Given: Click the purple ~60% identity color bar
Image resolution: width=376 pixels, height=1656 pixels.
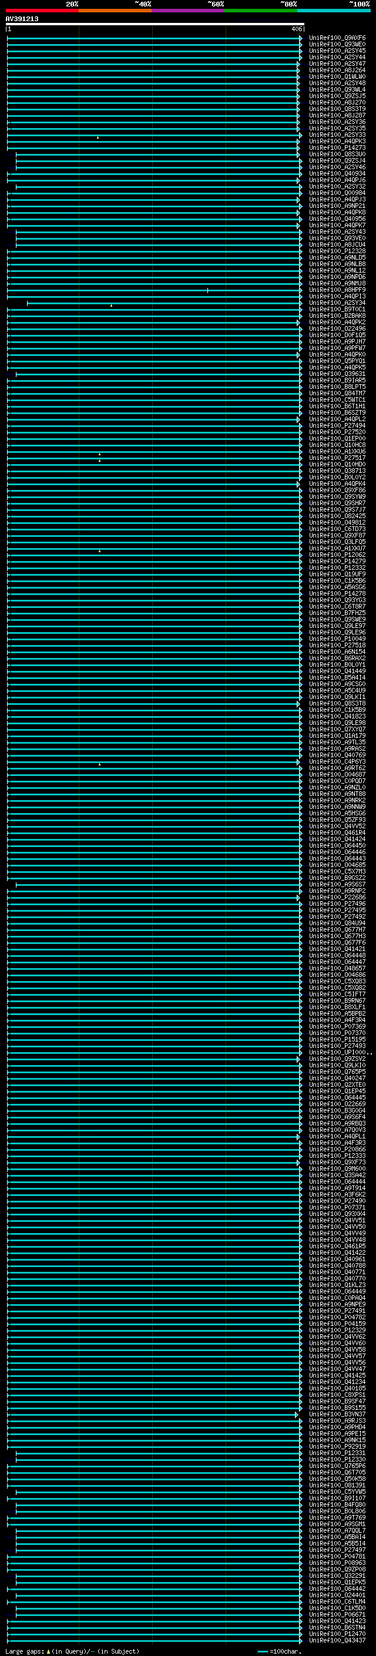Looking at the screenshot, I should [x=189, y=11].
